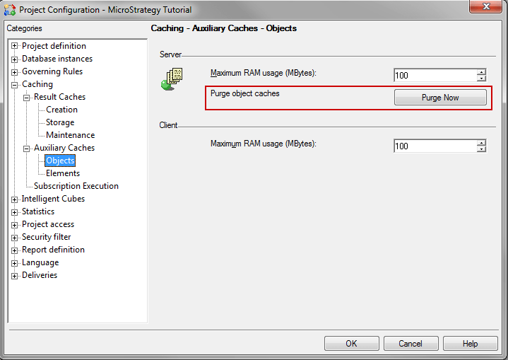Expand the Language node
508x360 pixels.
tap(14, 263)
